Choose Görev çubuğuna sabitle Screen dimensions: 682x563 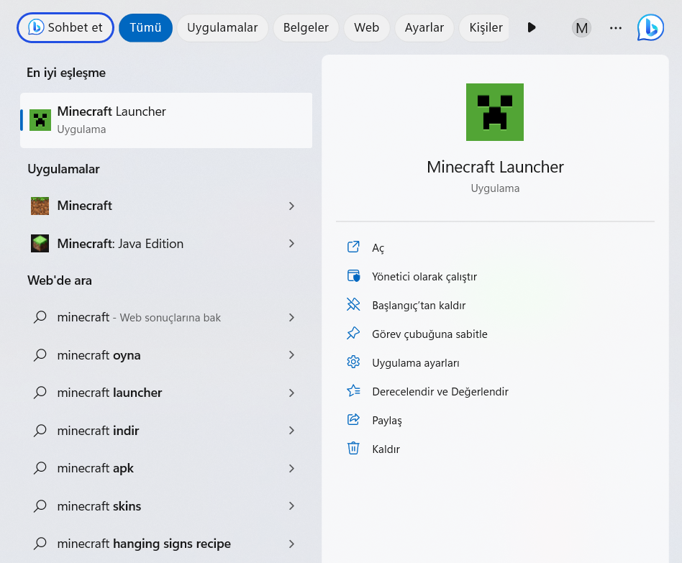coord(429,334)
